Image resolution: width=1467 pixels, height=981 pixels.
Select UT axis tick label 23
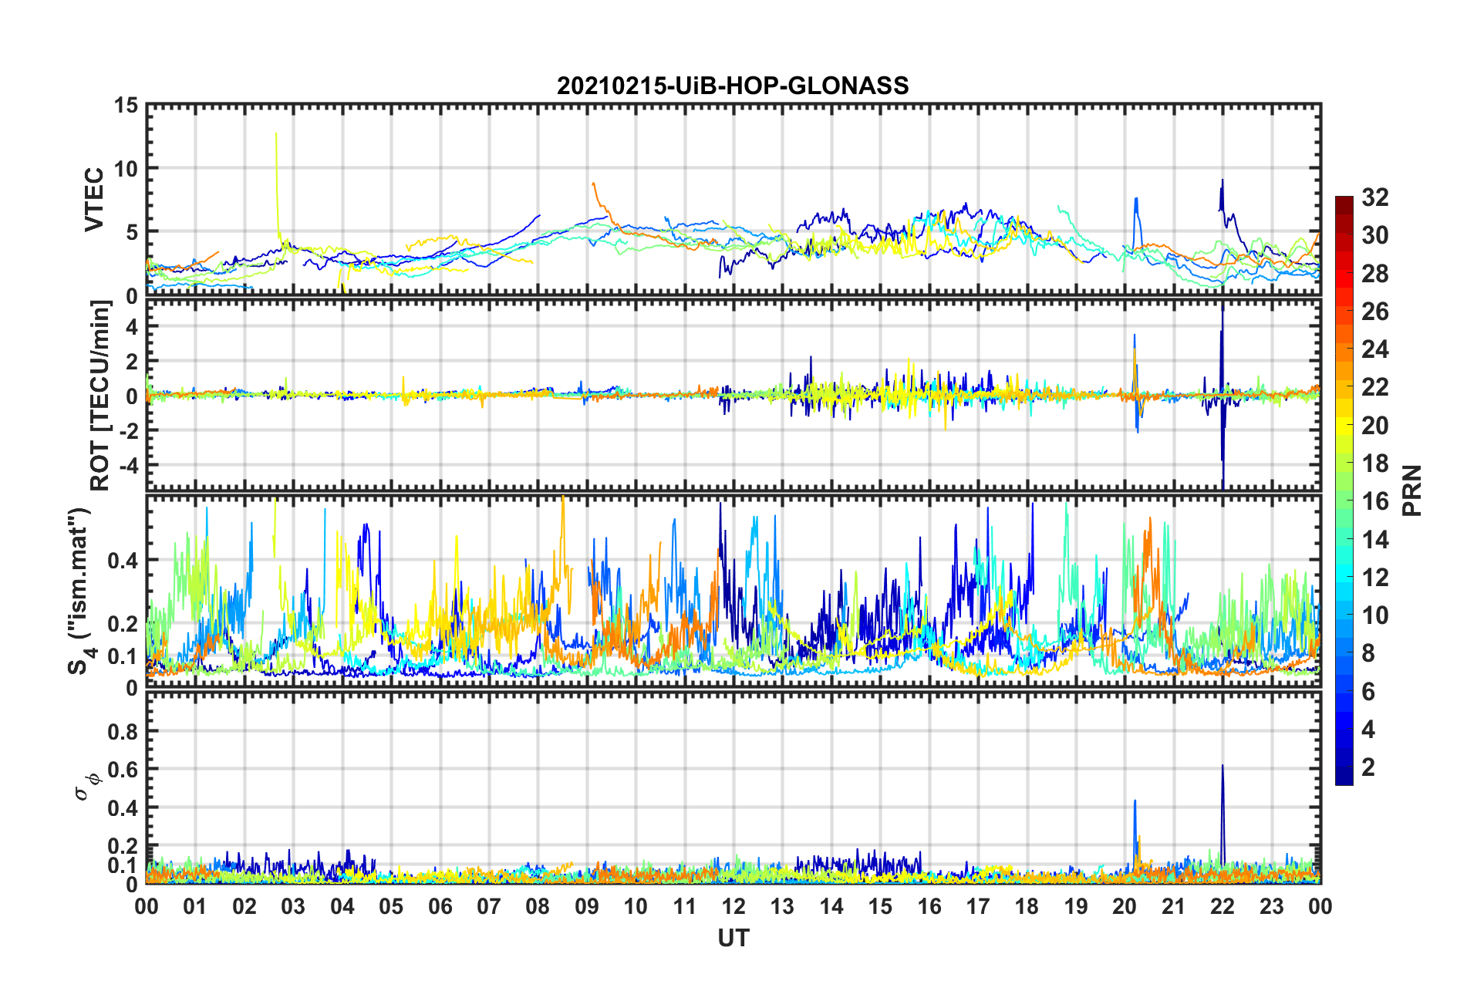[1272, 906]
